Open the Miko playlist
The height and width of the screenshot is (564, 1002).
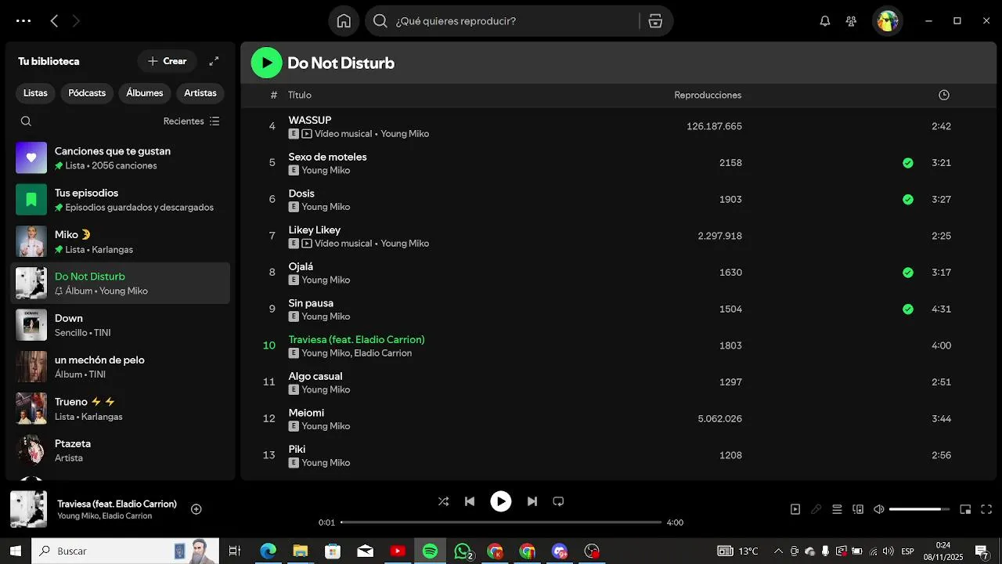121,241
